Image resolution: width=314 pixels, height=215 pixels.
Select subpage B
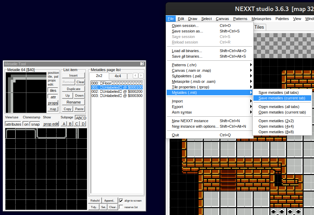[70, 124]
